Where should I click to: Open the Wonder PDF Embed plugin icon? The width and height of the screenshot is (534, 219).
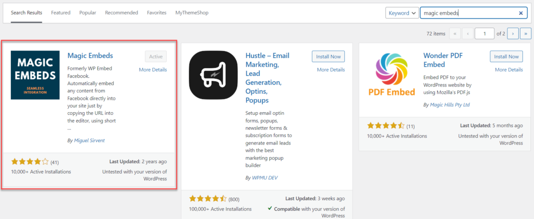click(x=391, y=75)
